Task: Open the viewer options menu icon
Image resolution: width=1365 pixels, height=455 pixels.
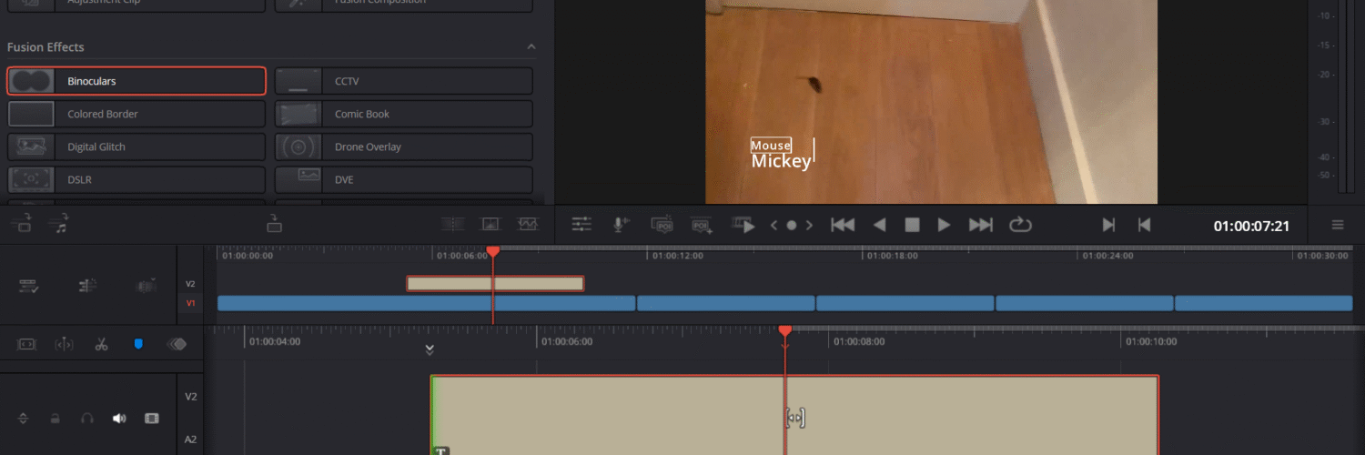Action: [1338, 225]
